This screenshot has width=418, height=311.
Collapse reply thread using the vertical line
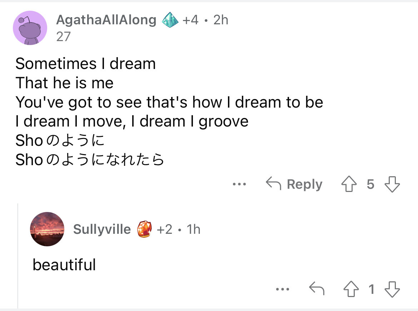click(18, 256)
